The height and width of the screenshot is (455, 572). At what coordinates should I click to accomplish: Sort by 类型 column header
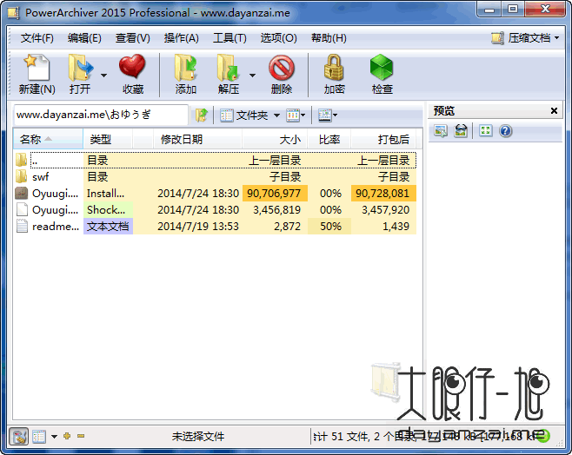[108, 139]
